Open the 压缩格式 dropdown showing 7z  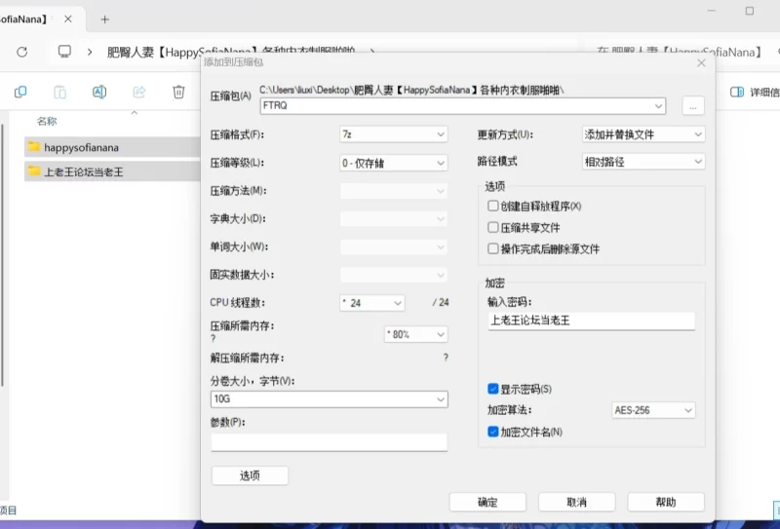(393, 134)
